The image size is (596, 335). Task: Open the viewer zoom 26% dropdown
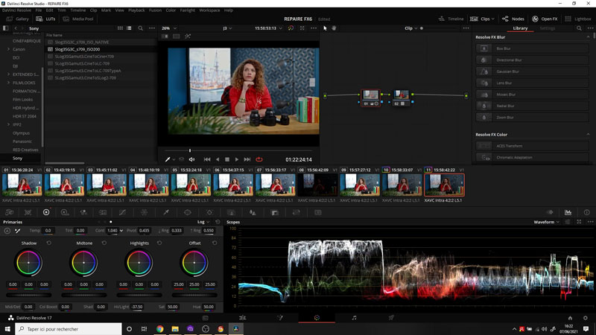pyautogui.click(x=169, y=28)
